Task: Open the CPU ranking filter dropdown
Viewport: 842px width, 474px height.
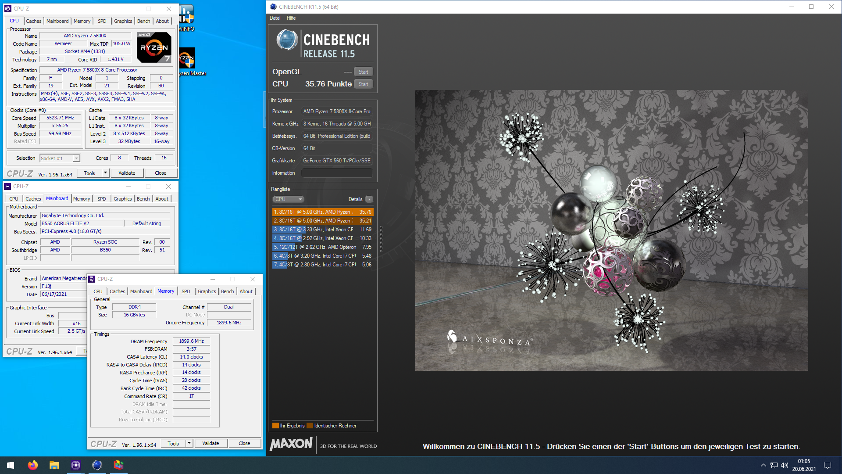Action: (x=289, y=199)
